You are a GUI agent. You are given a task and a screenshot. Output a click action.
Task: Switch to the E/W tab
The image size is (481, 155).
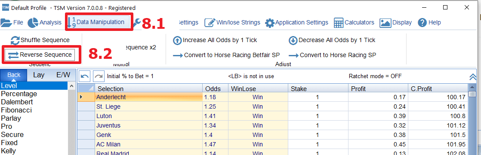coord(63,75)
